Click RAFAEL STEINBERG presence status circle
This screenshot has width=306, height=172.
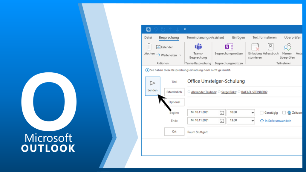coord(239,92)
